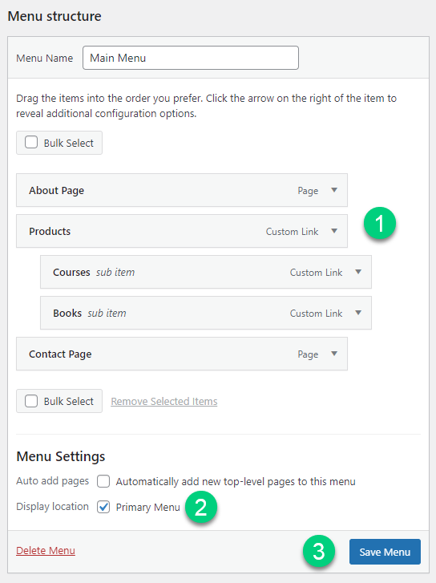The height and width of the screenshot is (583, 436).
Task: Click the Page label on About Page
Action: [308, 191]
